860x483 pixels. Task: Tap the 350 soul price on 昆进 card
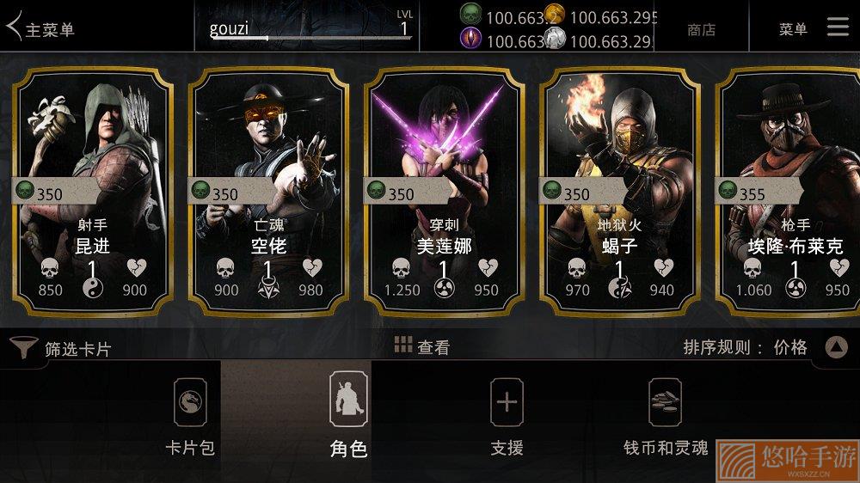tap(49, 194)
